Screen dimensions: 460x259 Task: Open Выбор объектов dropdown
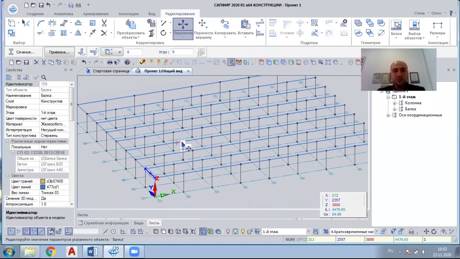[x=414, y=35]
